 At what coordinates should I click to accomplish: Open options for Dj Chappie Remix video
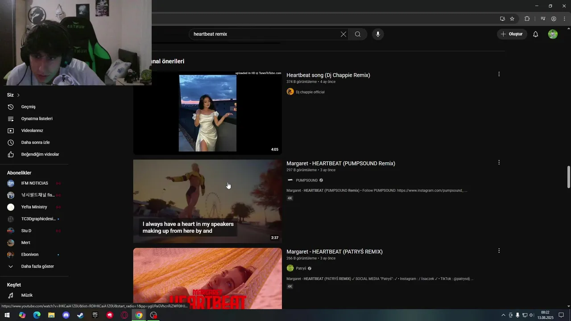[499, 74]
